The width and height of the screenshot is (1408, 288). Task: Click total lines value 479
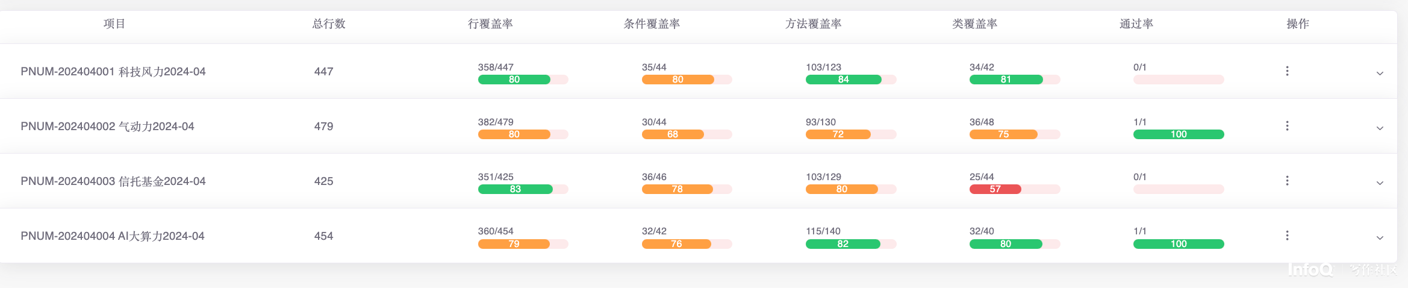point(323,127)
